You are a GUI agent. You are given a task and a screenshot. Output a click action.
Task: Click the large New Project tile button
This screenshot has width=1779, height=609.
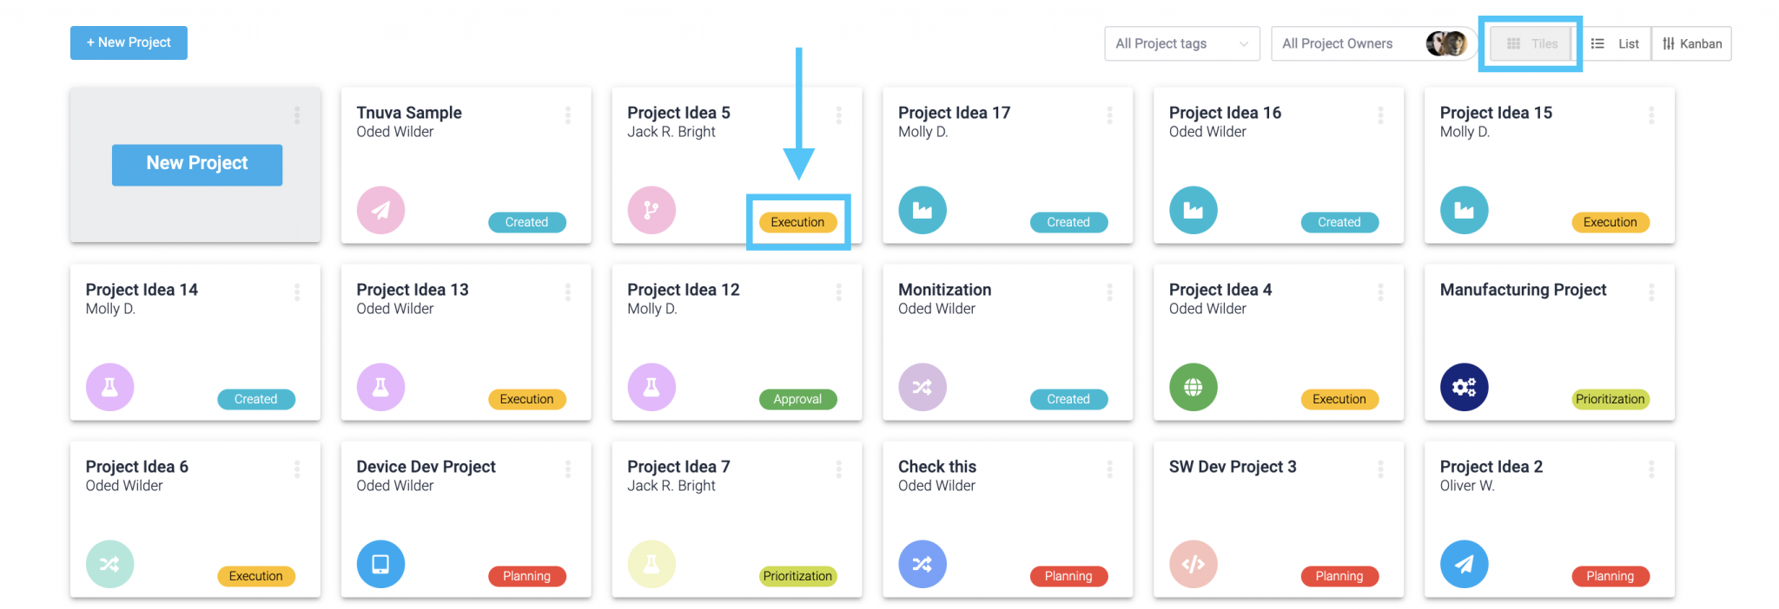[197, 165]
